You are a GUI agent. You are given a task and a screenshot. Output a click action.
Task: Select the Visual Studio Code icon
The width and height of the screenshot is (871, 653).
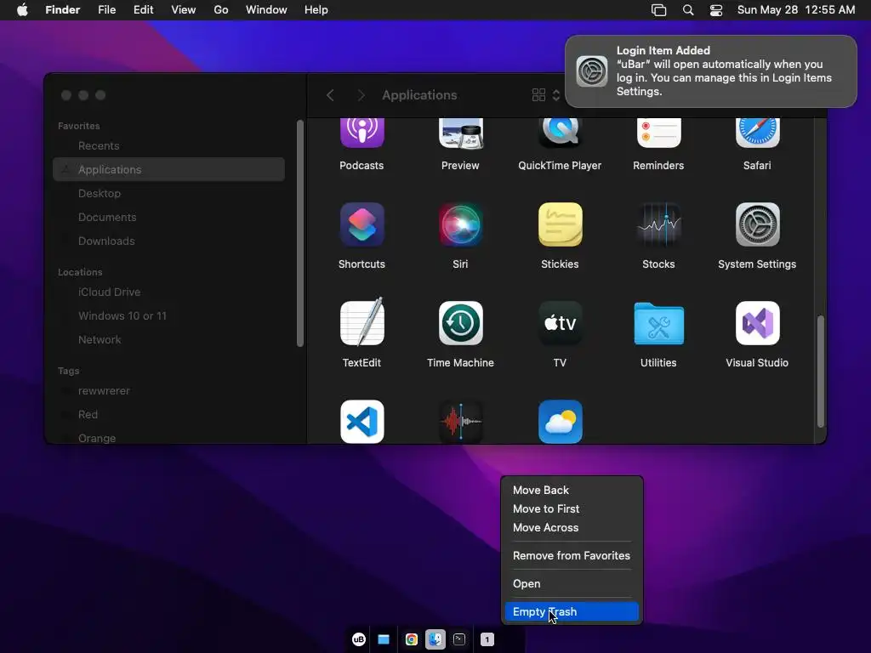click(361, 422)
